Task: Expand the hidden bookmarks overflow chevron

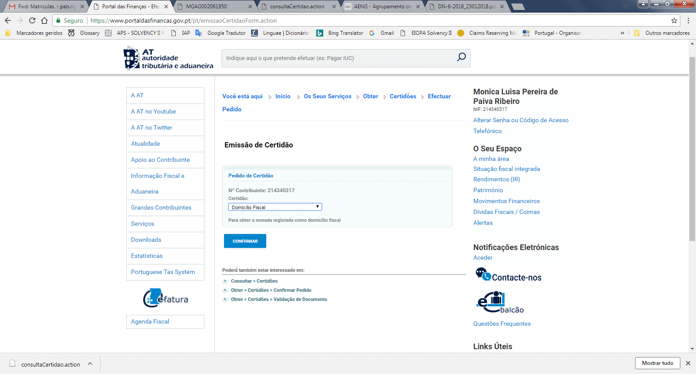Action: click(622, 33)
